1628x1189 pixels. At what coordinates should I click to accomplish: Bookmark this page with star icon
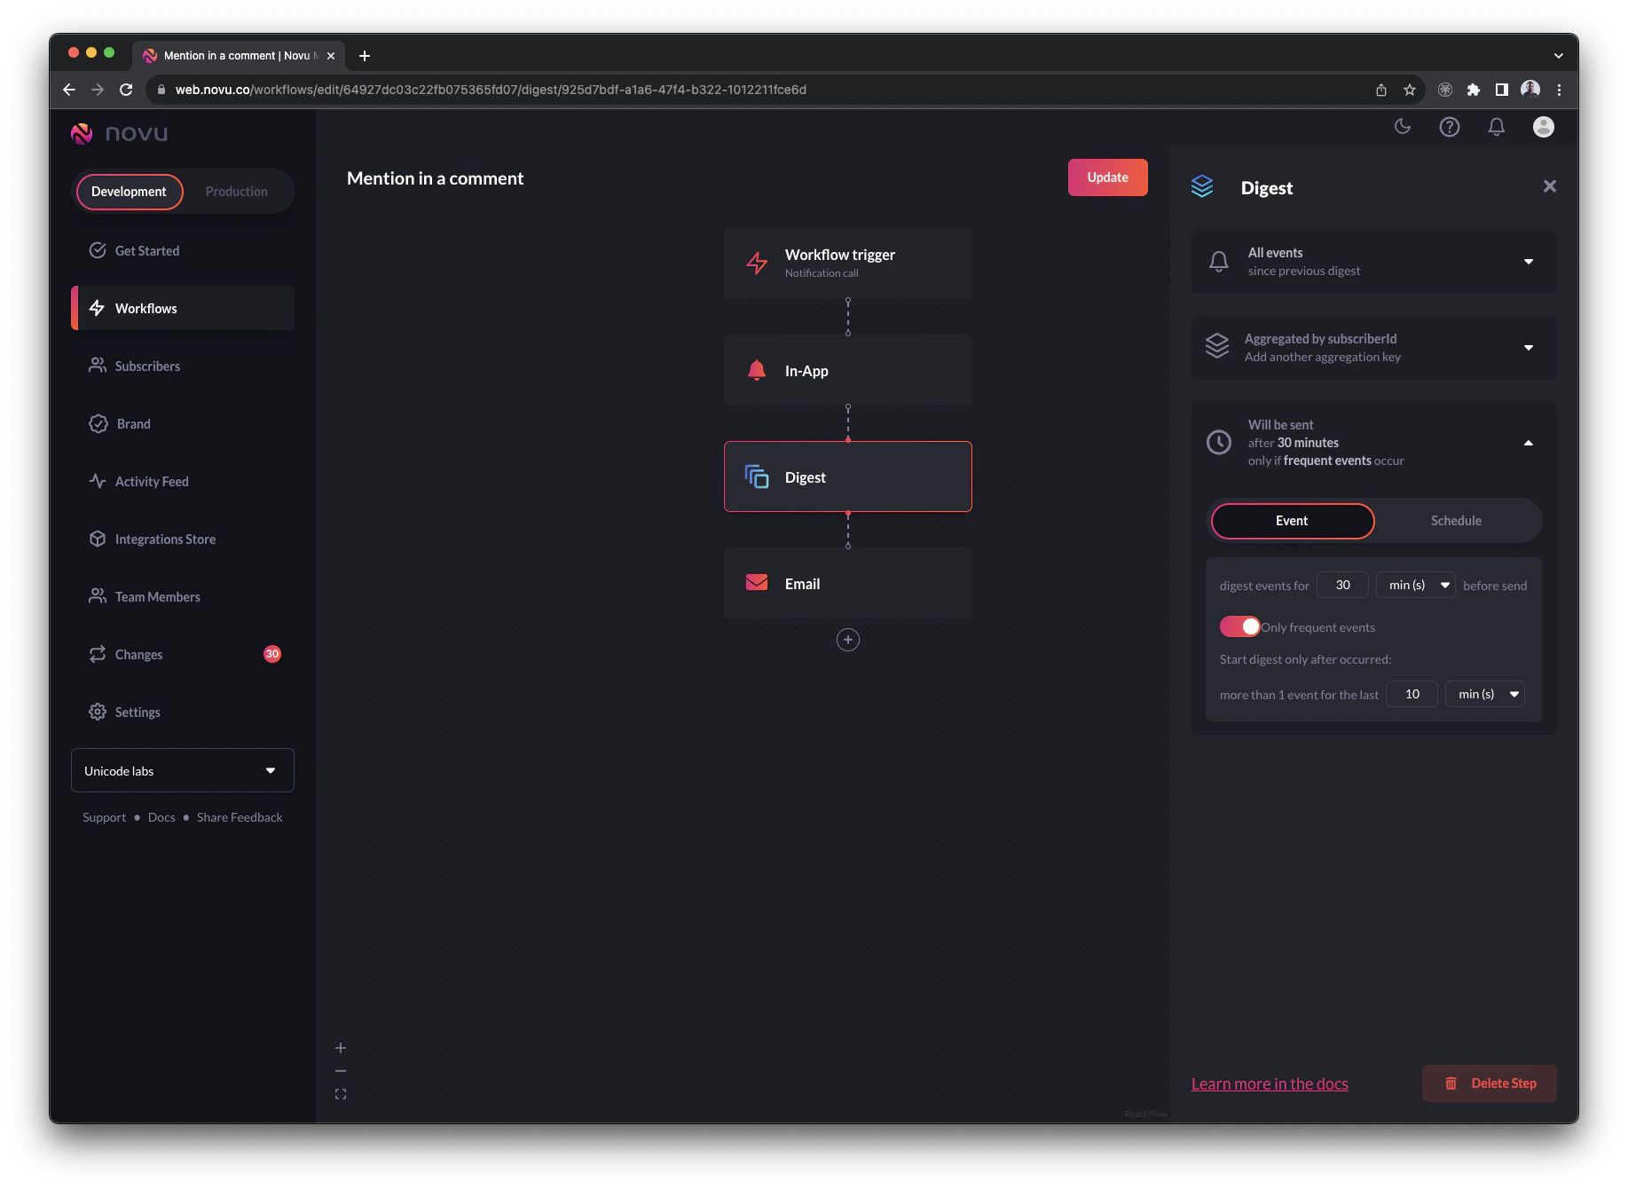pos(1410,90)
